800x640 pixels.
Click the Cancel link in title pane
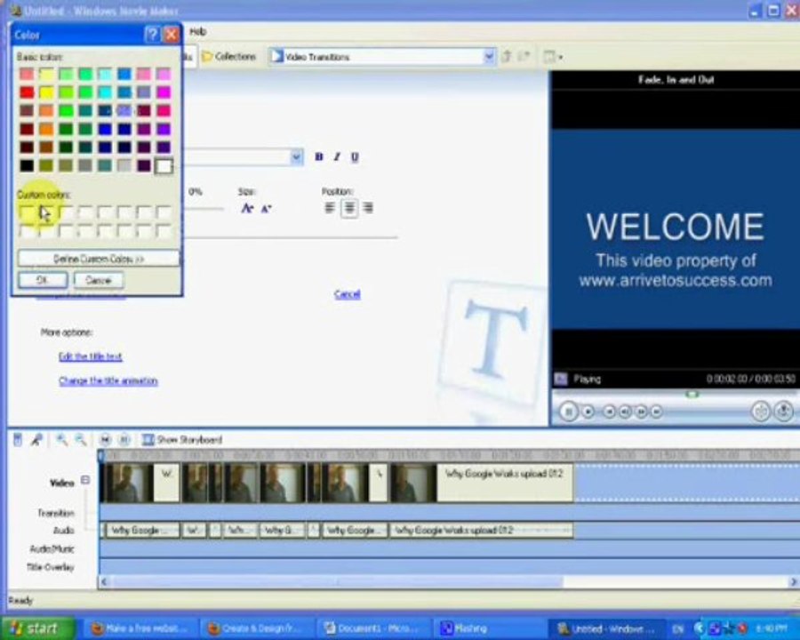point(348,294)
